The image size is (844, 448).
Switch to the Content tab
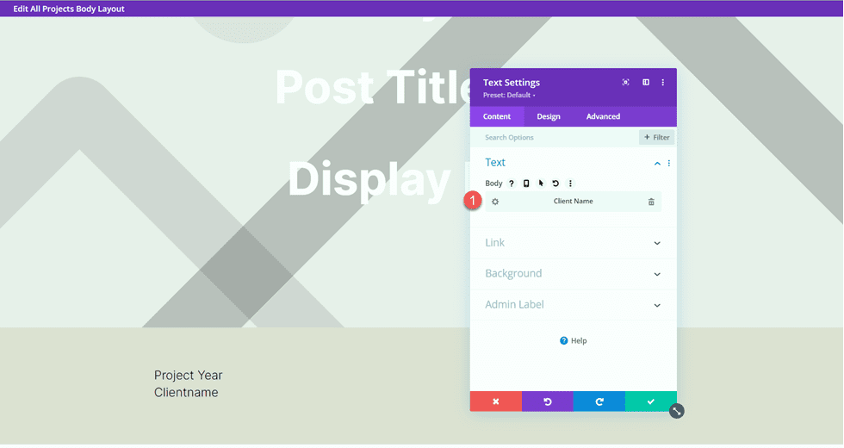[497, 116]
